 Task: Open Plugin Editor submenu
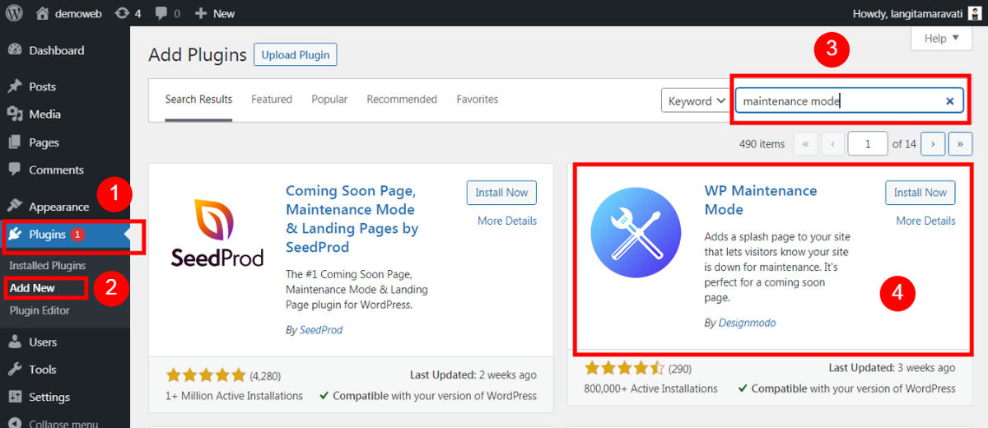[40, 310]
